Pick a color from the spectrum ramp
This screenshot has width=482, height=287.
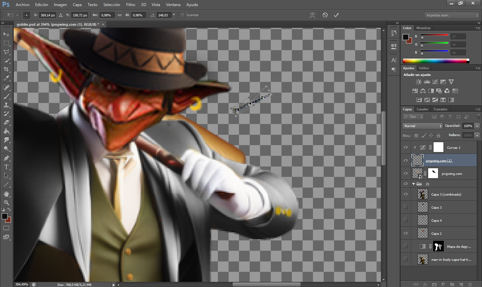click(436, 61)
